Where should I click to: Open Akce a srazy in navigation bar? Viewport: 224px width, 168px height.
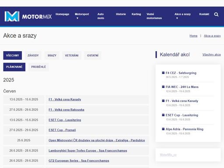pos(182,14)
